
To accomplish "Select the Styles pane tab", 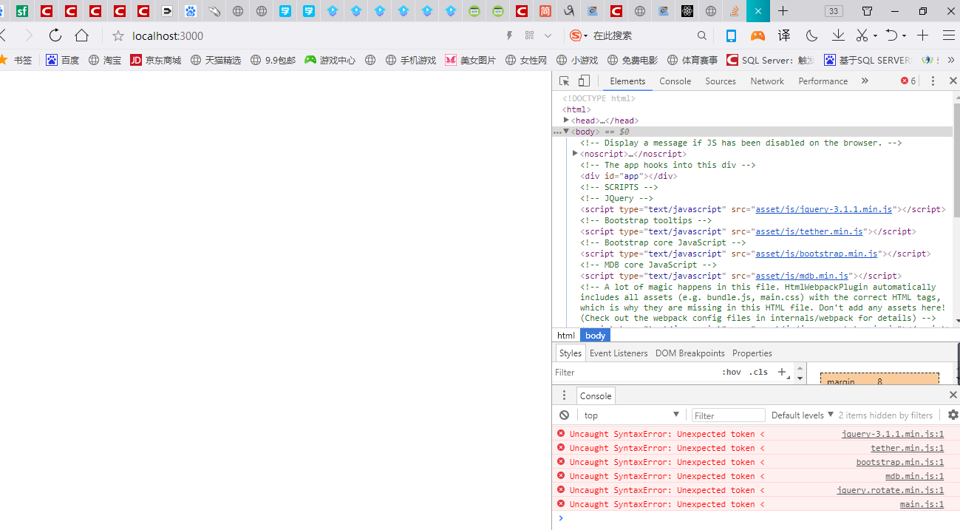I will click(x=570, y=353).
